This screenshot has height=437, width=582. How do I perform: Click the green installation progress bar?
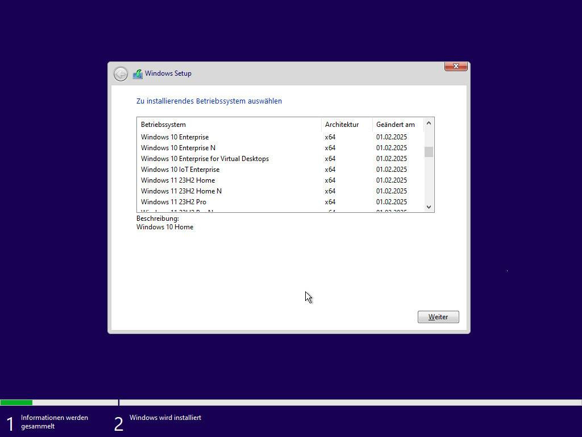pos(16,402)
